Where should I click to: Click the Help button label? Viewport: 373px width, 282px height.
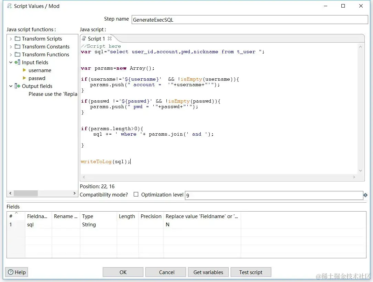click(20, 272)
